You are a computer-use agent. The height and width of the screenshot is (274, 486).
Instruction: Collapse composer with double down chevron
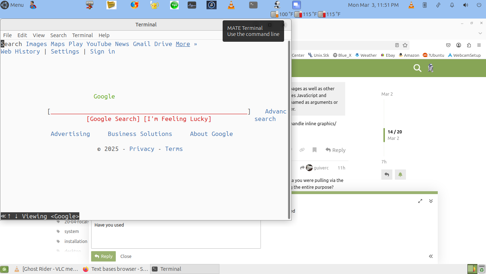431,201
